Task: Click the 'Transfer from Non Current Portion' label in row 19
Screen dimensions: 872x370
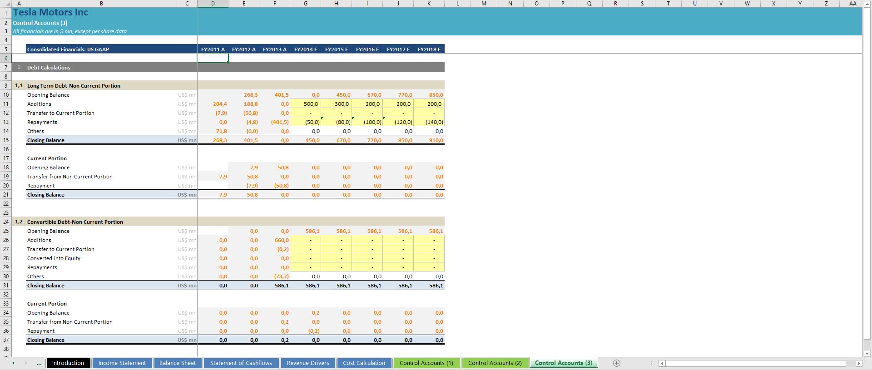Action: tap(70, 177)
